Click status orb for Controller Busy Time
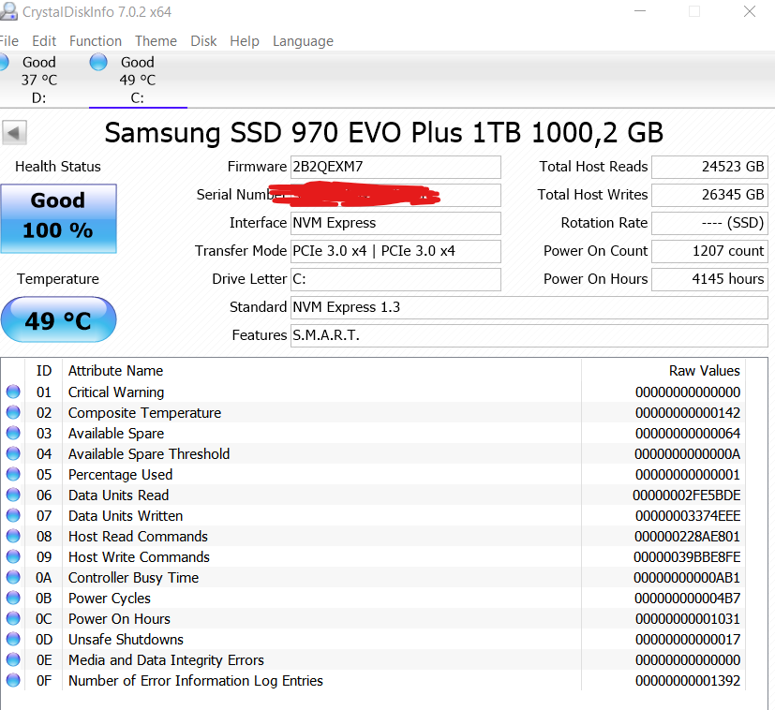The width and height of the screenshot is (775, 710). [13, 577]
